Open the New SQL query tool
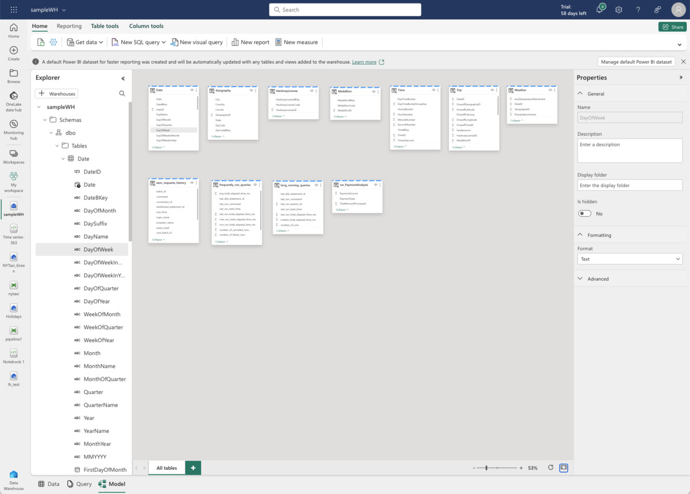This screenshot has height=494, width=690. coord(138,41)
